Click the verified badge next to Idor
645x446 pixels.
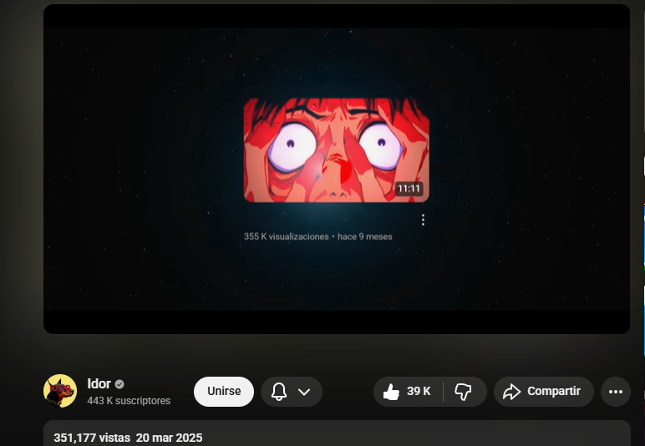(119, 384)
